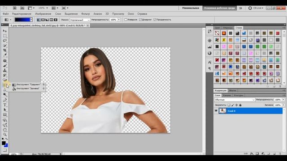Viewport: 287px width, 161px height.
Task: Expand more workspaces with the chevron
Action: pyautogui.click(x=240, y=8)
